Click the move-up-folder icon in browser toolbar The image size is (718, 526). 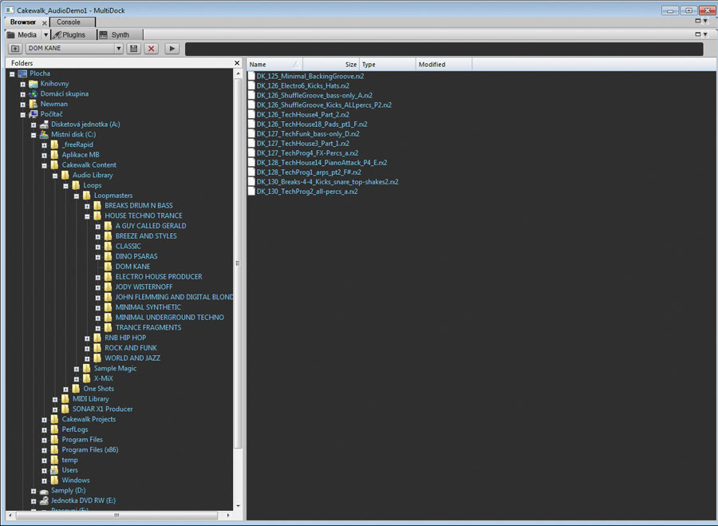pos(15,49)
